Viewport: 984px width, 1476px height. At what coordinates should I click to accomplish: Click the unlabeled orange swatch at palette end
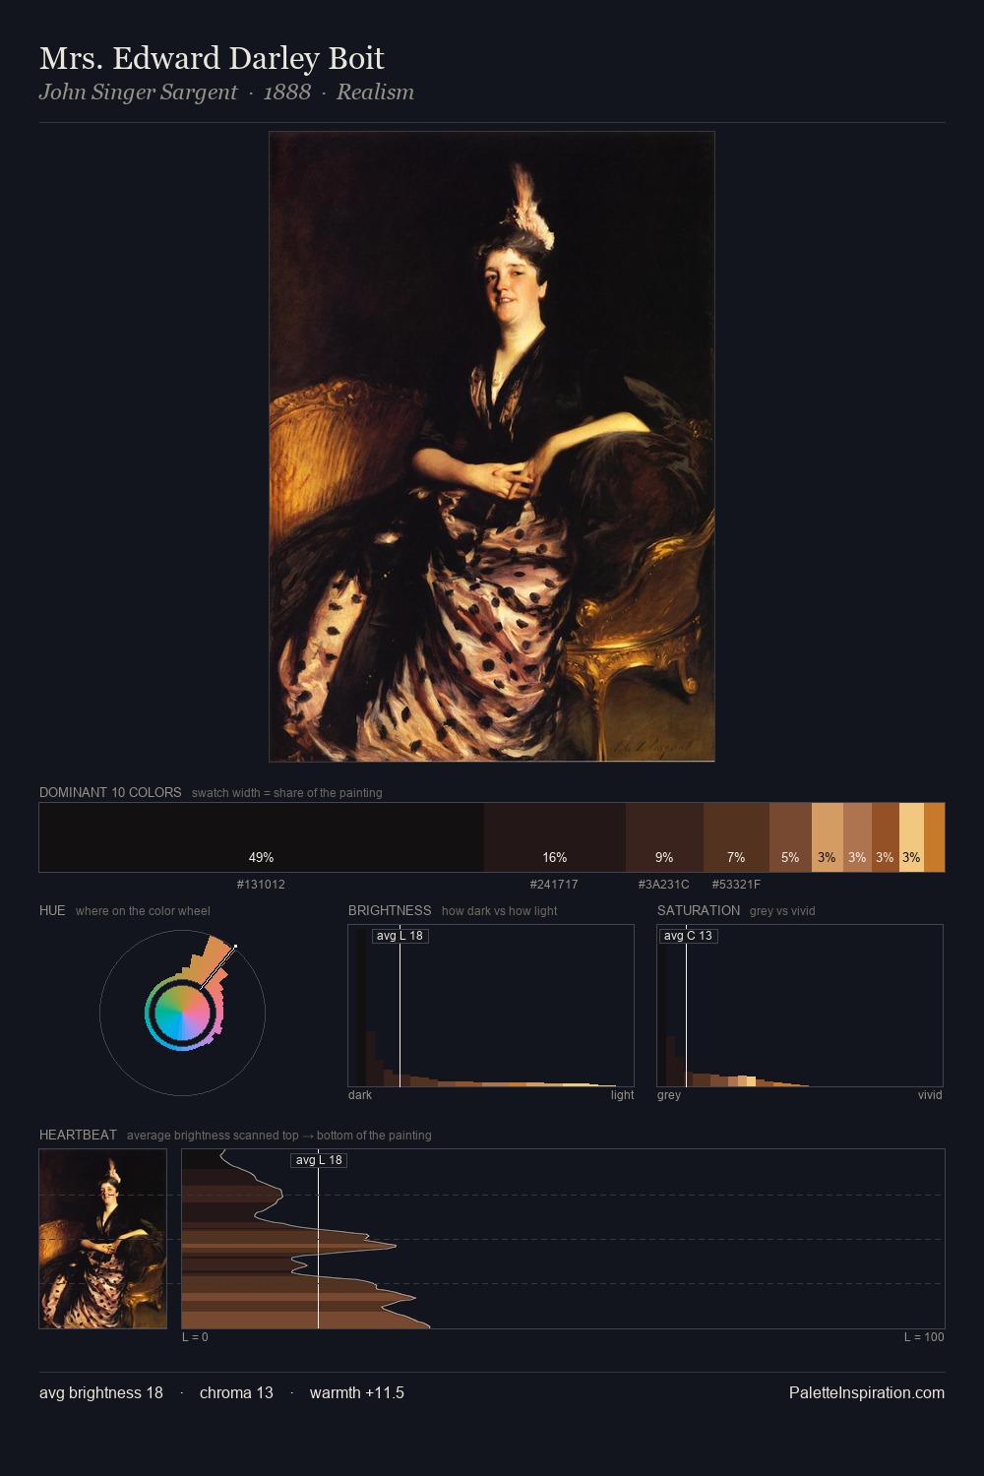(934, 837)
